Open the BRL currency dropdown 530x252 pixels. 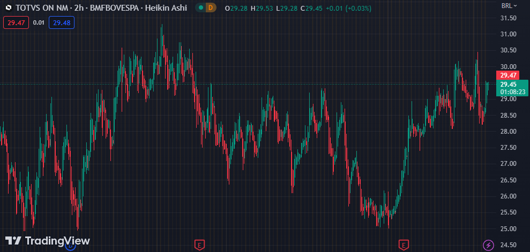pos(509,5)
